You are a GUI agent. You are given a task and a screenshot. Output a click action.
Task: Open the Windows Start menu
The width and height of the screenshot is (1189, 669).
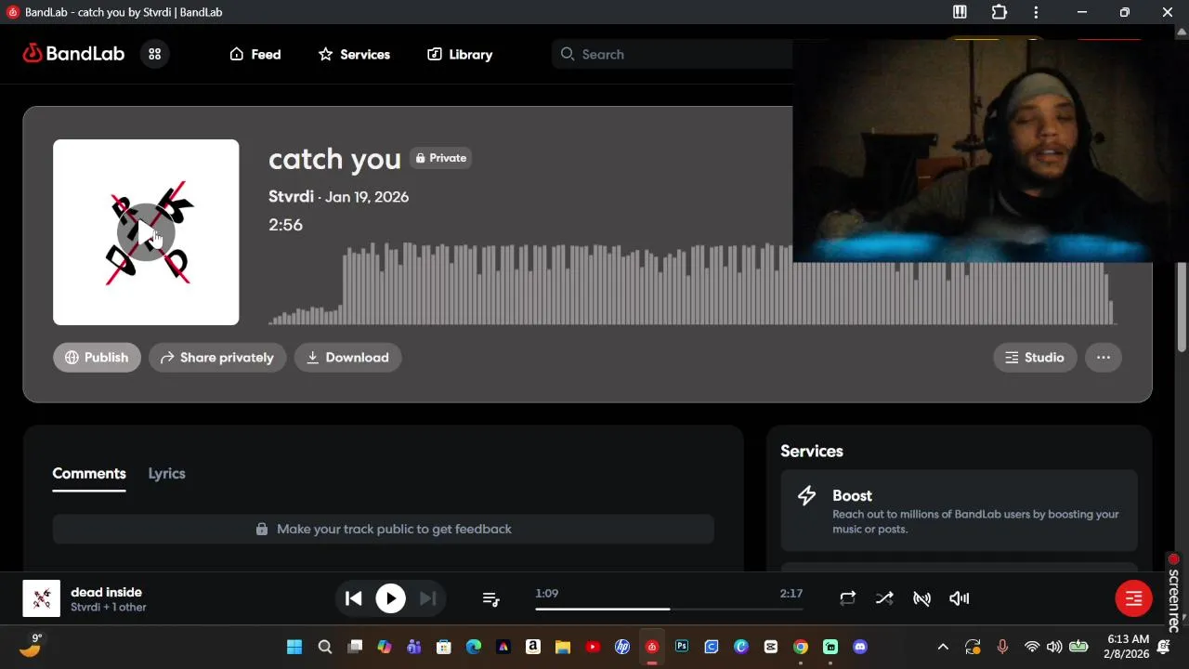click(x=294, y=647)
